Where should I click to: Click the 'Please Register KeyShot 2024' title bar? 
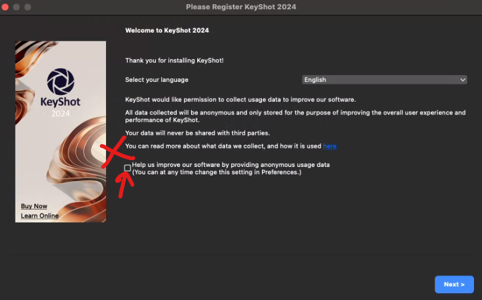click(241, 7)
